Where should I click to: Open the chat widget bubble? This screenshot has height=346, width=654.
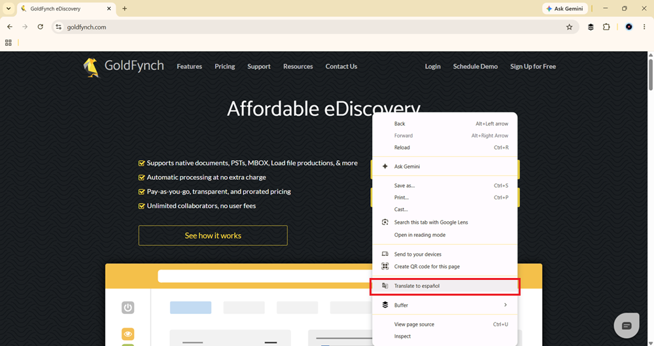[x=627, y=326]
